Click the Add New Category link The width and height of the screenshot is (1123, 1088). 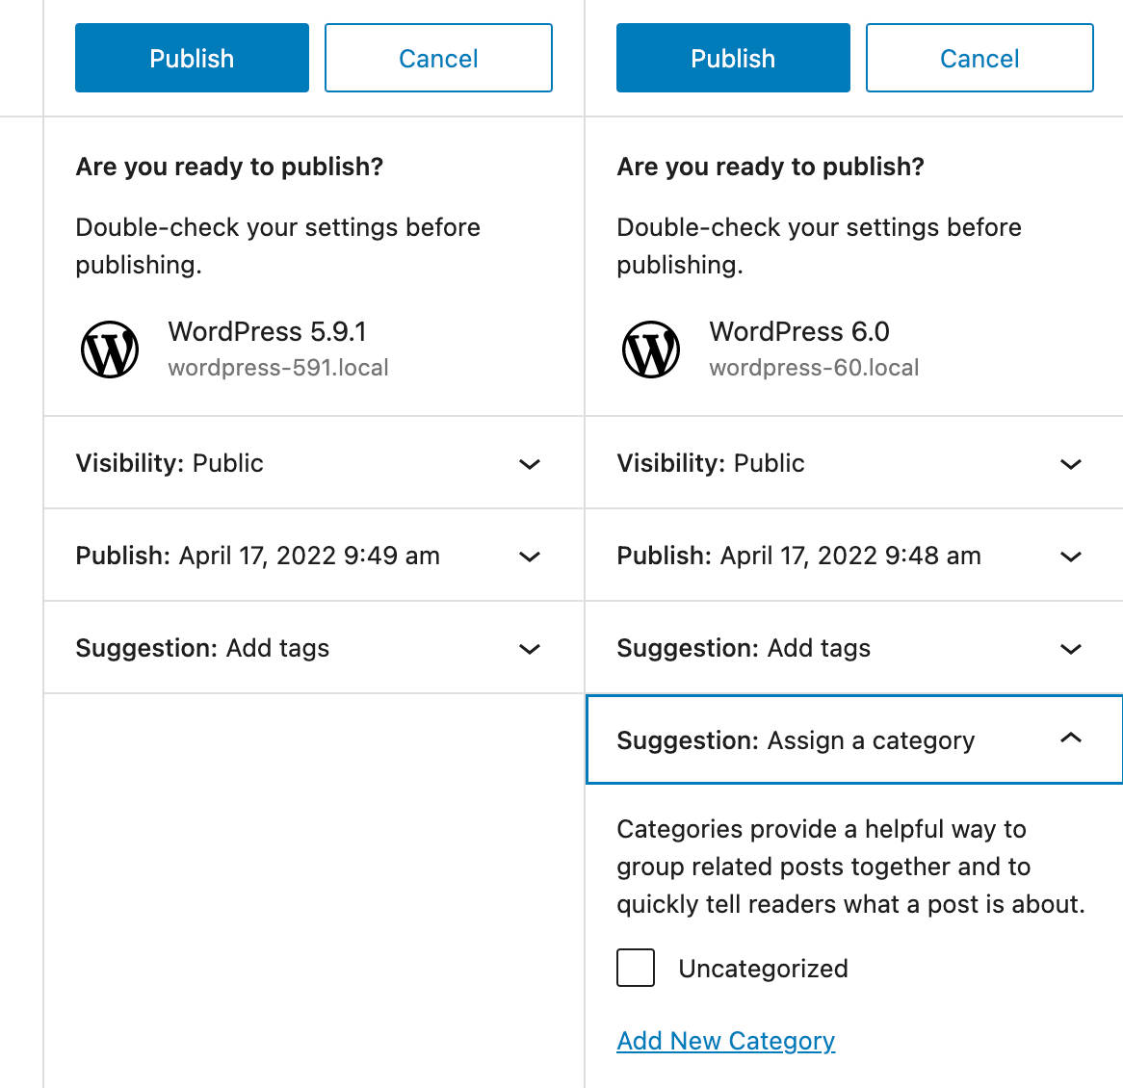pos(726,1041)
